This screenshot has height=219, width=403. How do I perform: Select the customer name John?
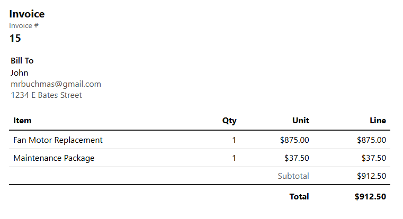(x=20, y=73)
